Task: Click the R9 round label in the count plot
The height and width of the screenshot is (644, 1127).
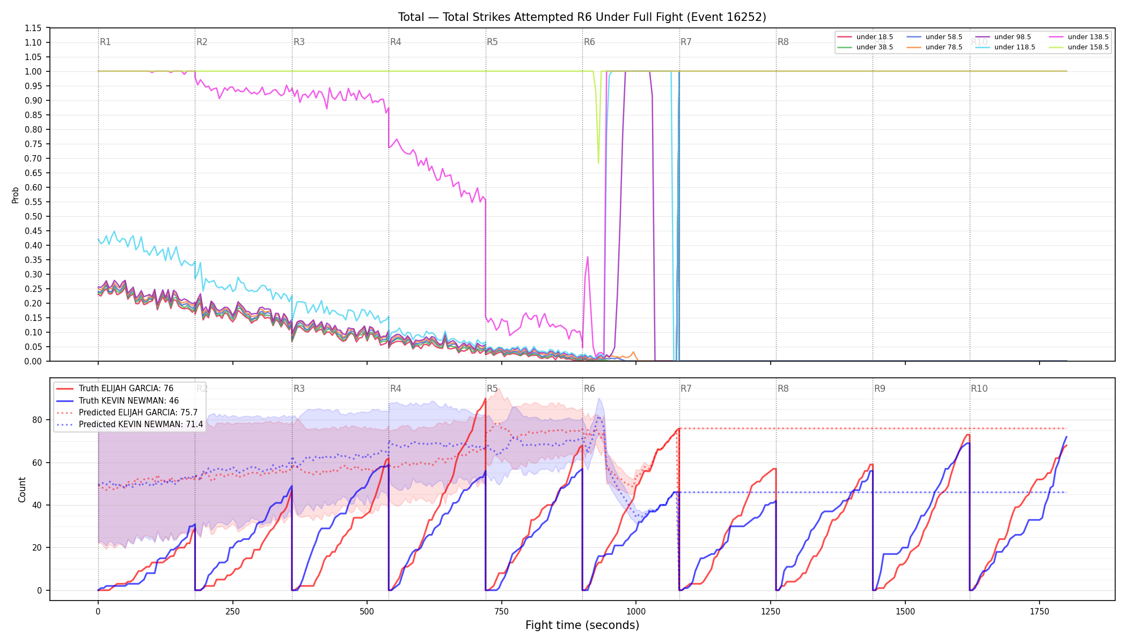Action: coord(880,389)
